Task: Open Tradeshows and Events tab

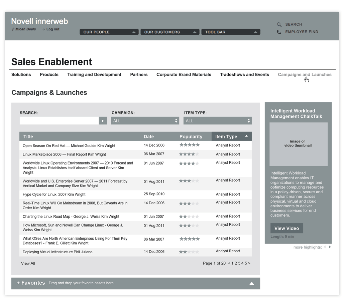Action: click(245, 74)
